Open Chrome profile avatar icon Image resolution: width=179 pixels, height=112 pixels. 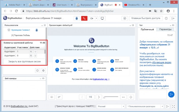[168, 11]
